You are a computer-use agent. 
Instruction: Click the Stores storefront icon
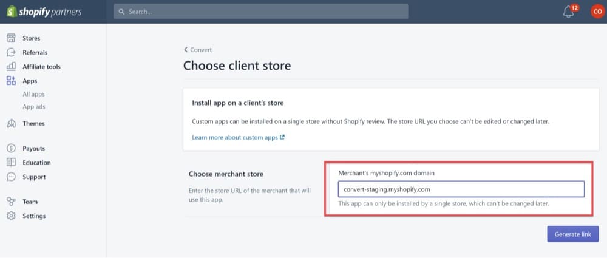(x=11, y=38)
